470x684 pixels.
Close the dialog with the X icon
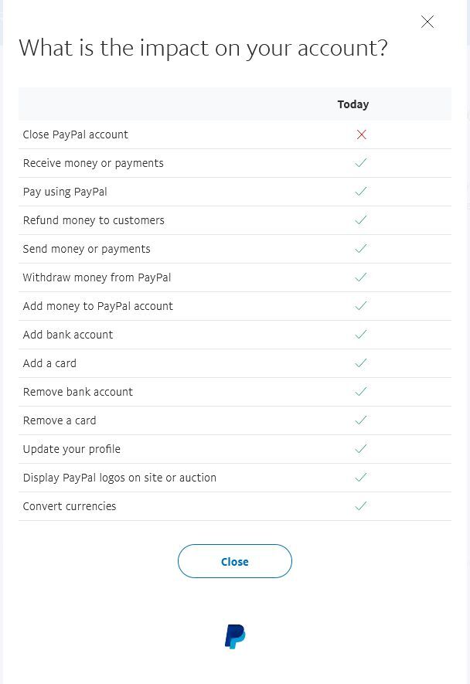click(x=427, y=22)
